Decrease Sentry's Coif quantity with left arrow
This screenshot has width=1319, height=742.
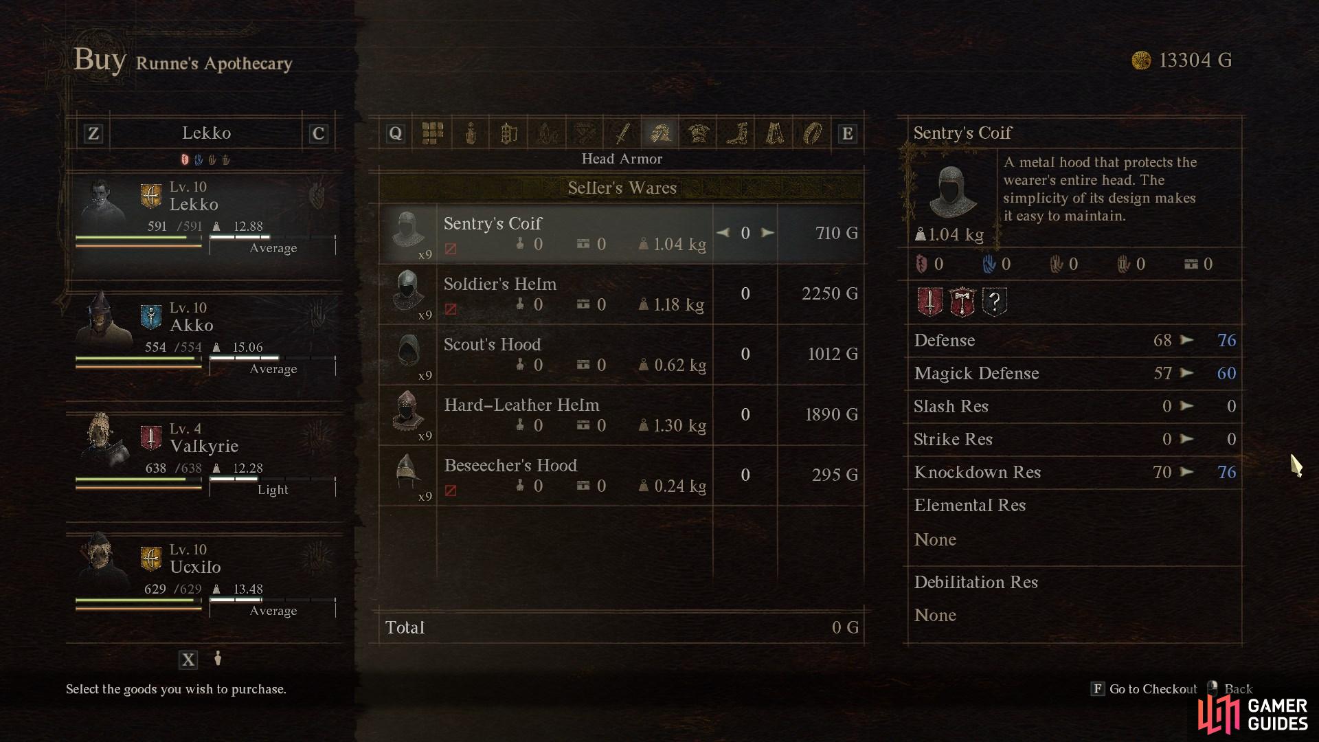pos(723,233)
